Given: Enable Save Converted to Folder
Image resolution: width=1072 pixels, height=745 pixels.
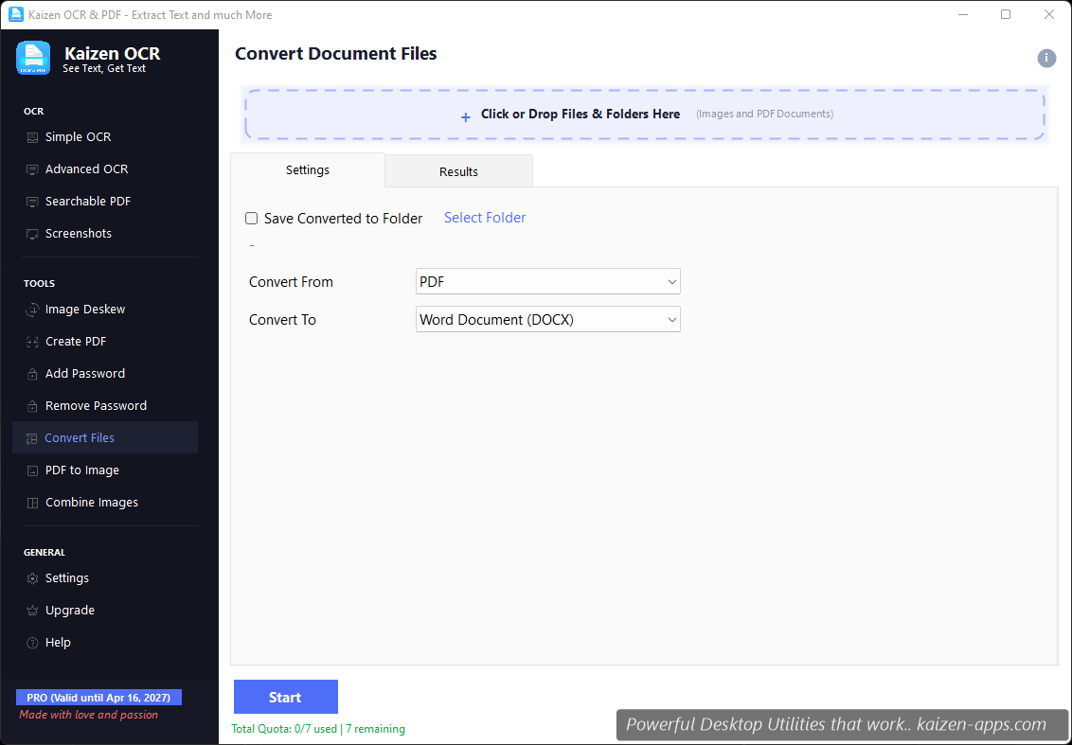Looking at the screenshot, I should [251, 218].
